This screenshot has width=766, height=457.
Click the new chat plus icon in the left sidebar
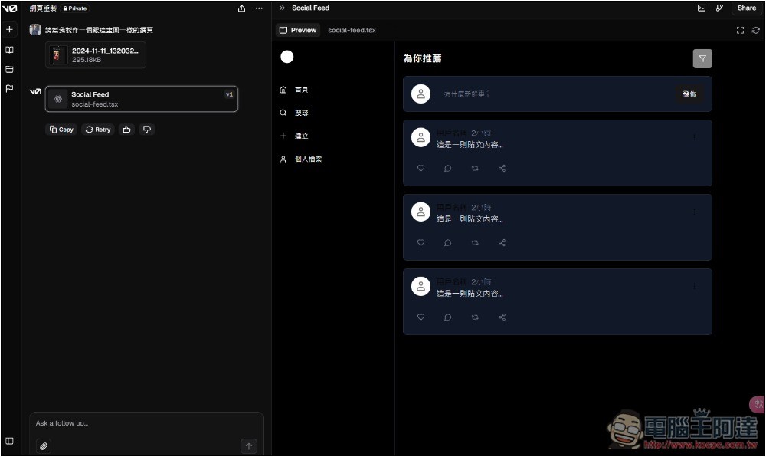(x=9, y=29)
